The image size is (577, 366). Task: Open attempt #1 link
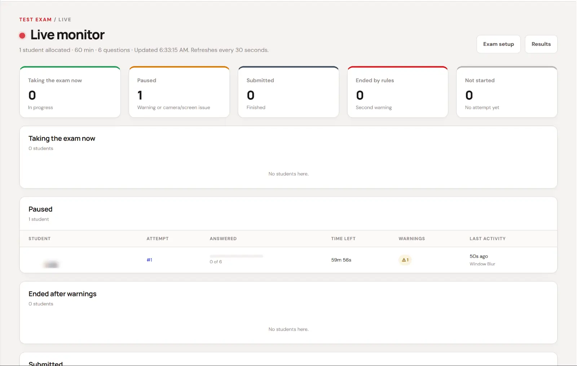click(x=149, y=260)
